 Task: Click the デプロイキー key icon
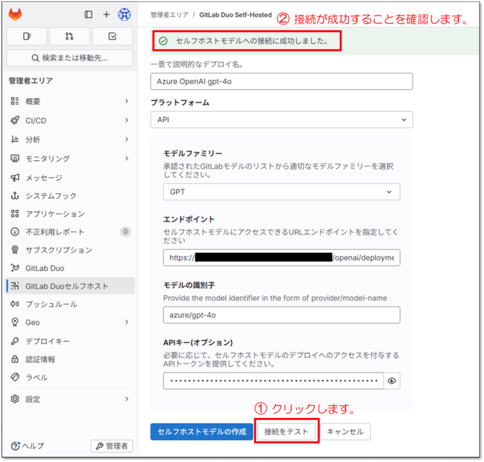tap(15, 341)
